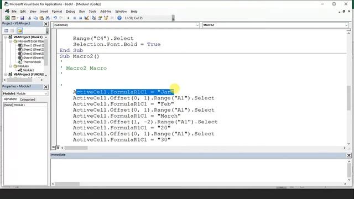Click the View Code icon in Project pane

point(6,31)
